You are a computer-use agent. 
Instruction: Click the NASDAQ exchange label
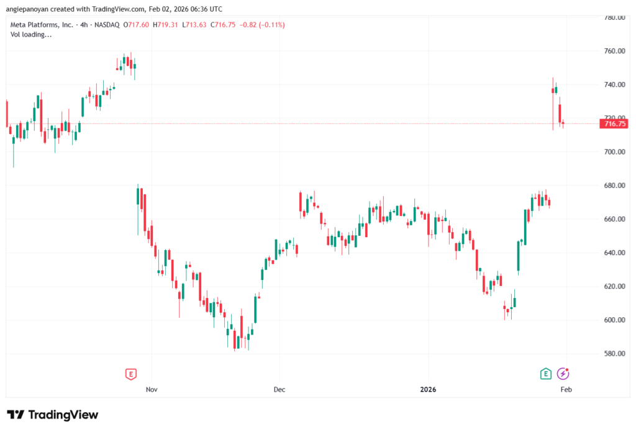pyautogui.click(x=107, y=25)
